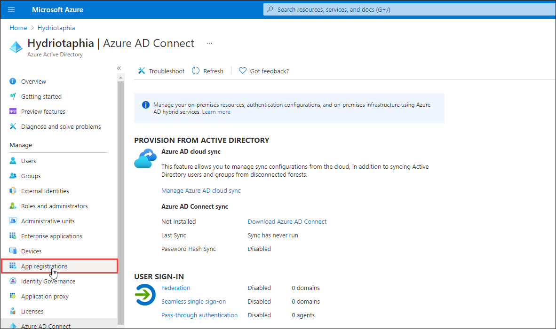
Task: Open the ellipsis menu beside the page title
Action: coord(209,43)
